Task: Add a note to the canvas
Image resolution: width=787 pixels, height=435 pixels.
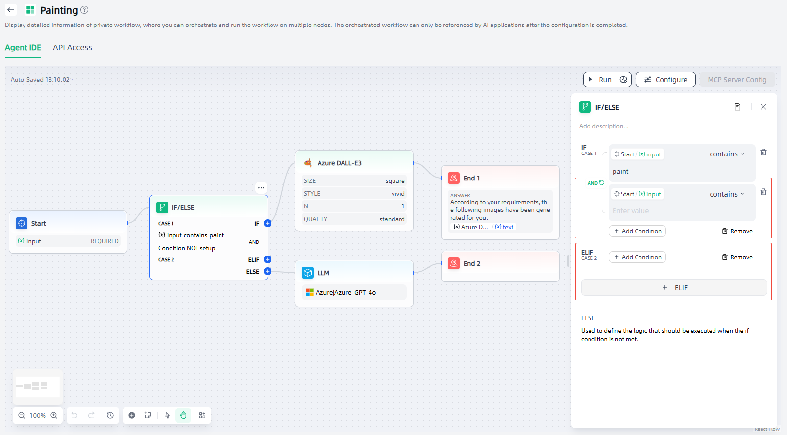Action: 148,415
